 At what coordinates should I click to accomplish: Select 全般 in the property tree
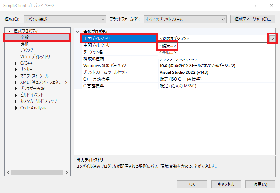coord(24,38)
